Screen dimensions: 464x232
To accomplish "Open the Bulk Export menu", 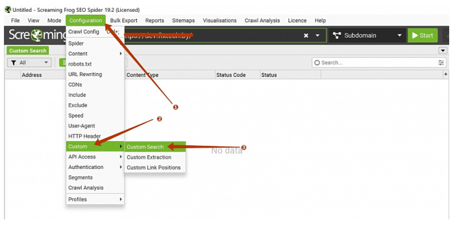I will pyautogui.click(x=124, y=20).
